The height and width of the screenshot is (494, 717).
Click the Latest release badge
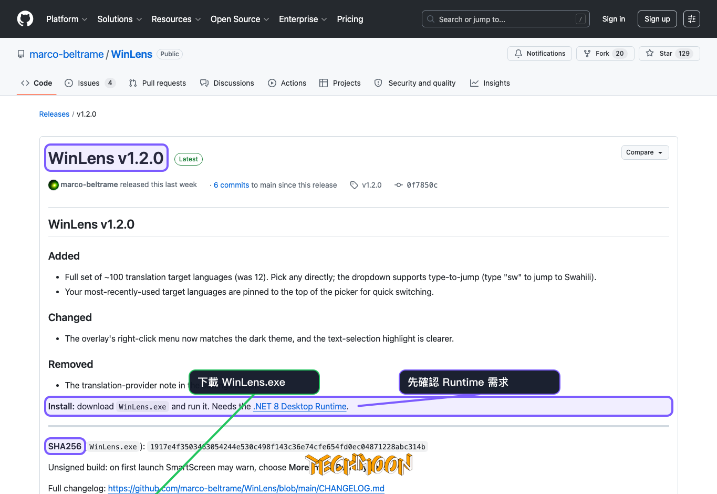tap(189, 159)
